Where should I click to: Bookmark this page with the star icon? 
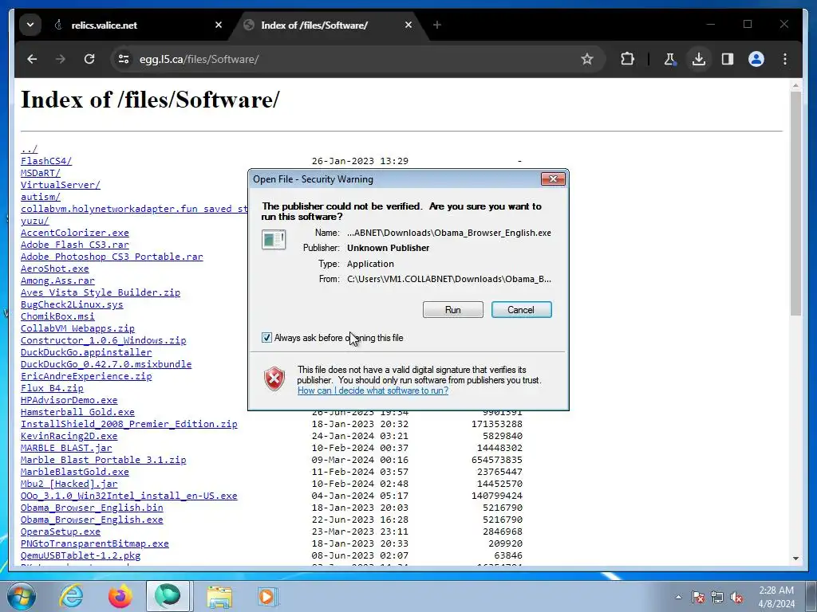pos(587,59)
